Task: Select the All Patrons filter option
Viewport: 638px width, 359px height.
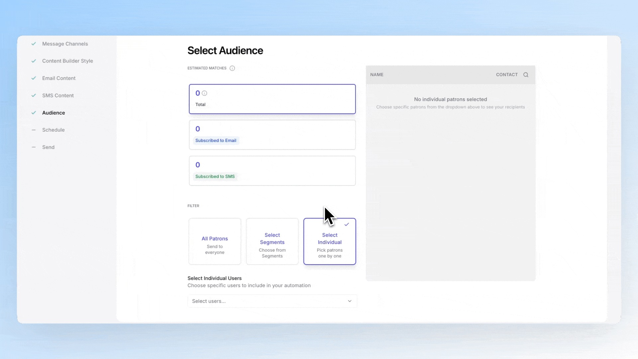Action: pos(215,242)
